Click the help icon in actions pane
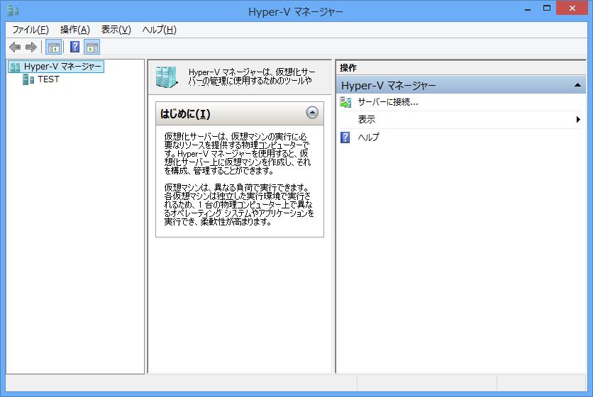This screenshot has width=593, height=397. coord(345,138)
